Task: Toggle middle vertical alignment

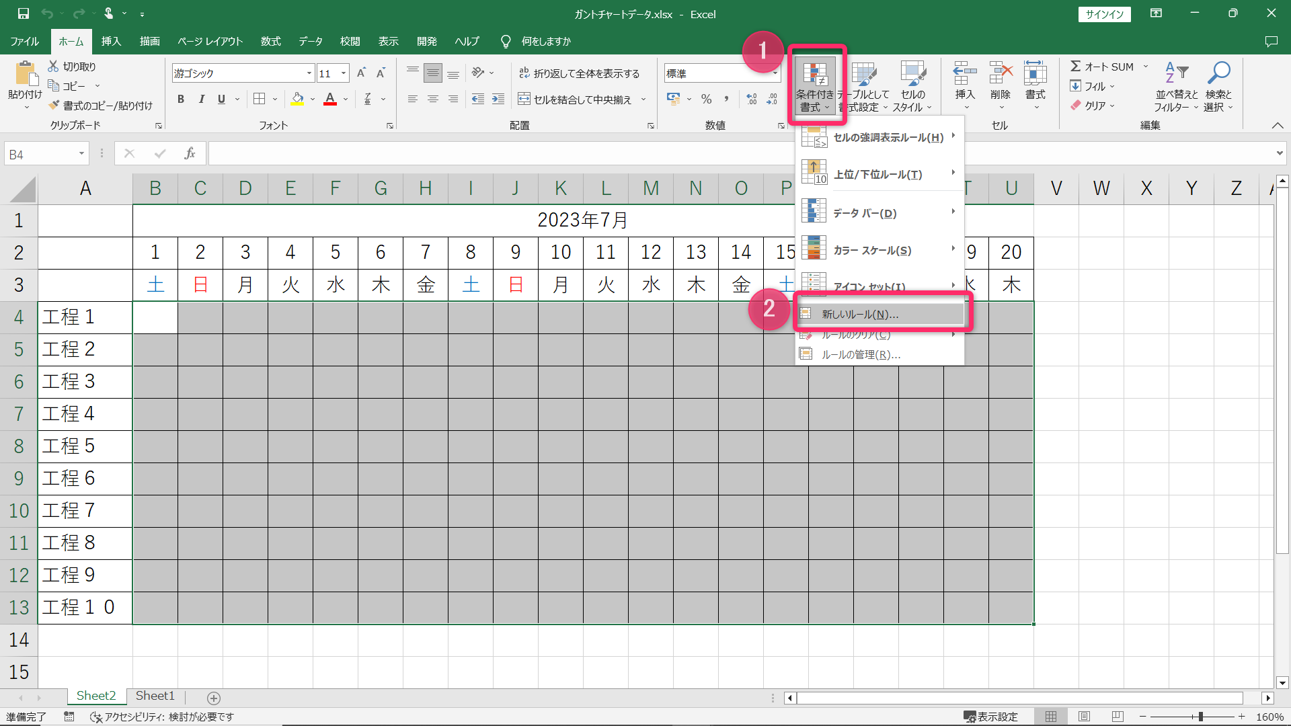Action: [433, 73]
